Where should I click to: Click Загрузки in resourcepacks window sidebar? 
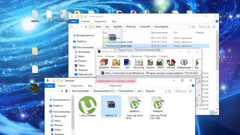pyautogui.click(x=81, y=70)
